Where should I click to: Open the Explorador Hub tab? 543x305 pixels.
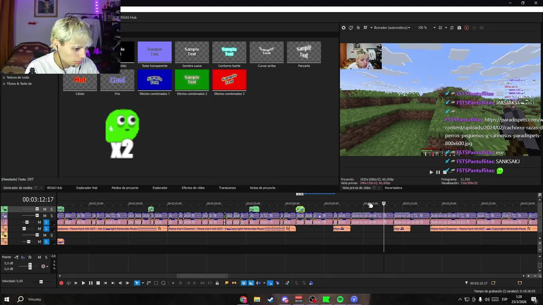[x=87, y=188]
